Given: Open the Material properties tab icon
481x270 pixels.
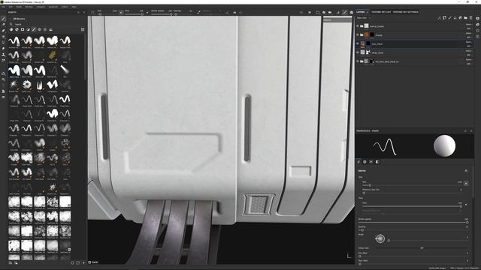Looking at the screenshot, I should [377, 162].
